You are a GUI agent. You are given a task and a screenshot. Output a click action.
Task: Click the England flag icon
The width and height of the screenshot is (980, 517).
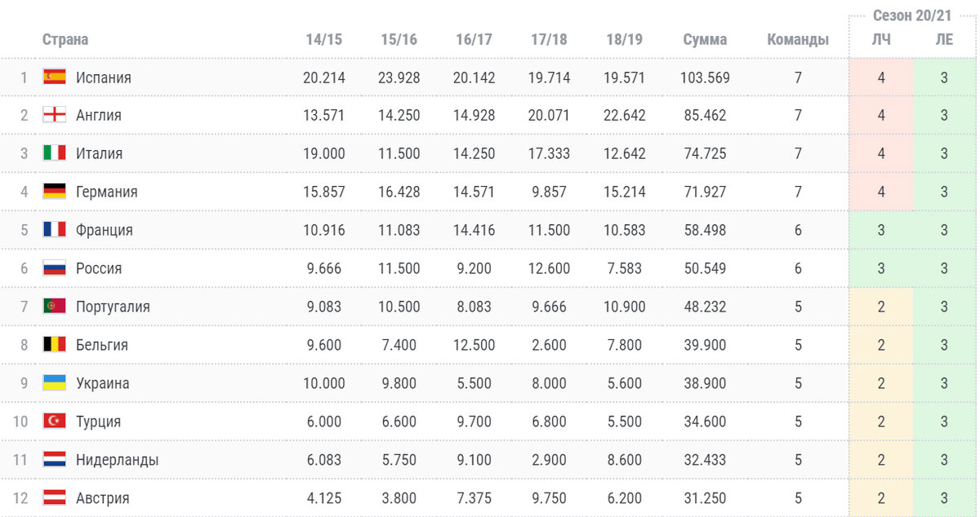click(55, 116)
